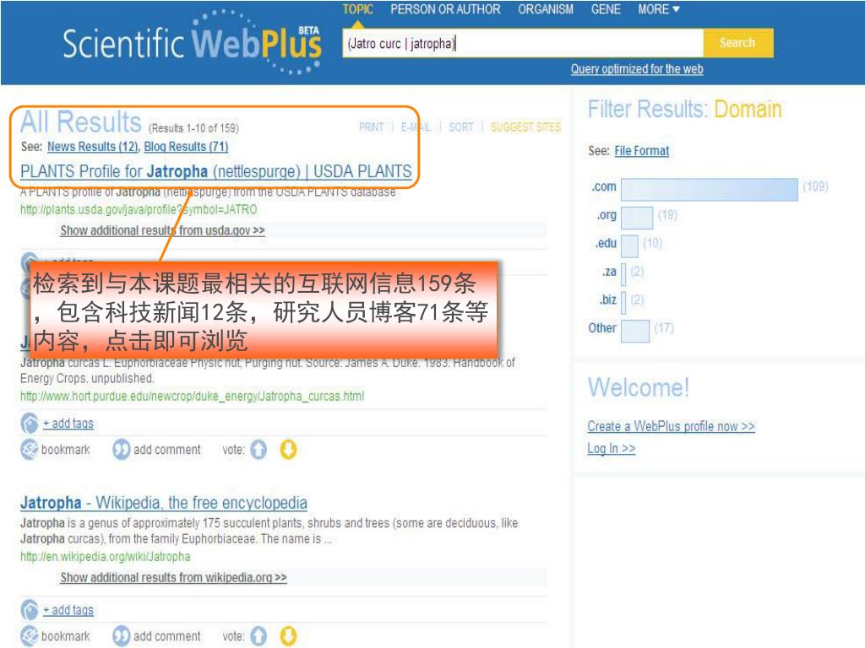Open the en.wikipedia.org/wiki/Jatropha URL
Viewport: 865px width, 648px height.
pos(106,557)
